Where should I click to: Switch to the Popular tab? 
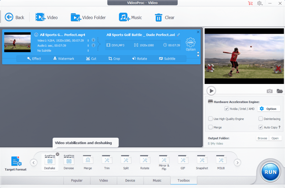[77, 180]
